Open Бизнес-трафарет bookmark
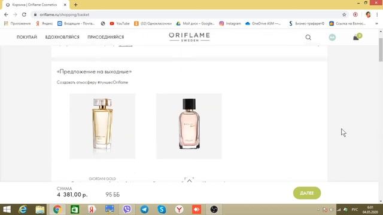 [x=306, y=23]
